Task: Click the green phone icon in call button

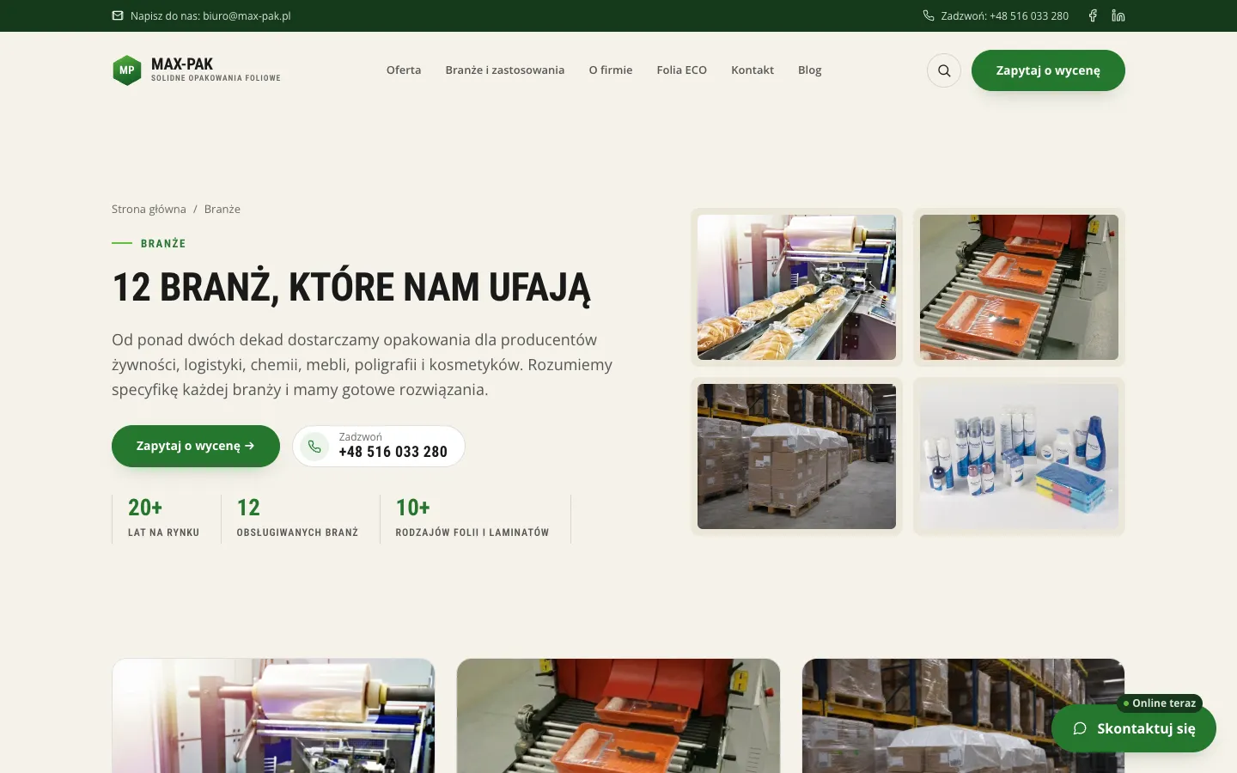Action: tap(314, 447)
